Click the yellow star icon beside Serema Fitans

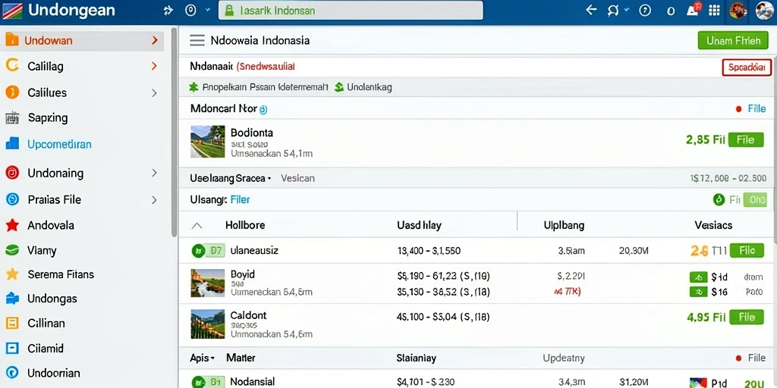[x=12, y=274]
